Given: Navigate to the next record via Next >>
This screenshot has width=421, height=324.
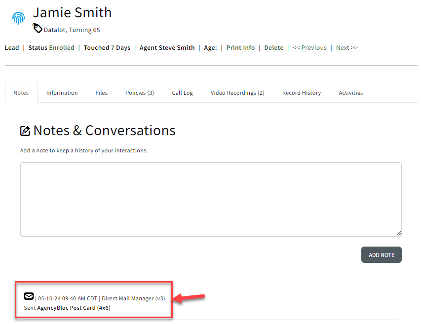Looking at the screenshot, I should tap(346, 47).
